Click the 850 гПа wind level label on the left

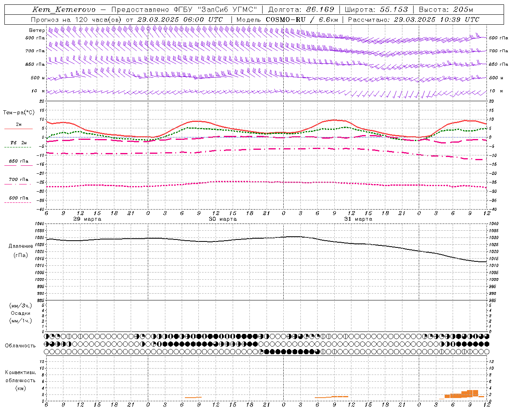point(35,64)
